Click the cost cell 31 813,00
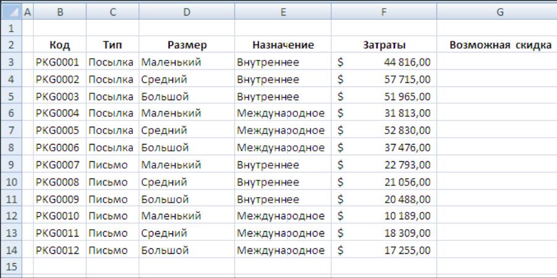 (384, 113)
